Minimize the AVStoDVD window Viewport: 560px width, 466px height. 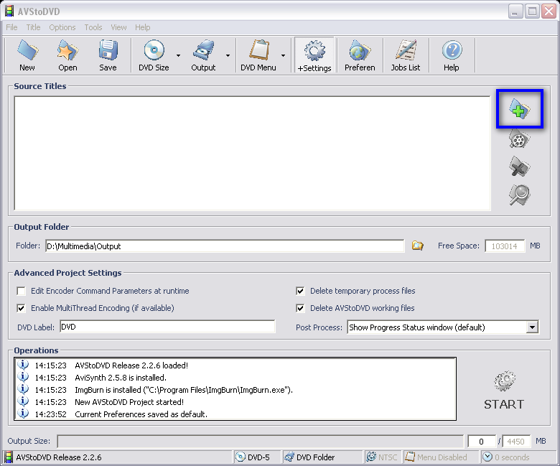click(515, 11)
